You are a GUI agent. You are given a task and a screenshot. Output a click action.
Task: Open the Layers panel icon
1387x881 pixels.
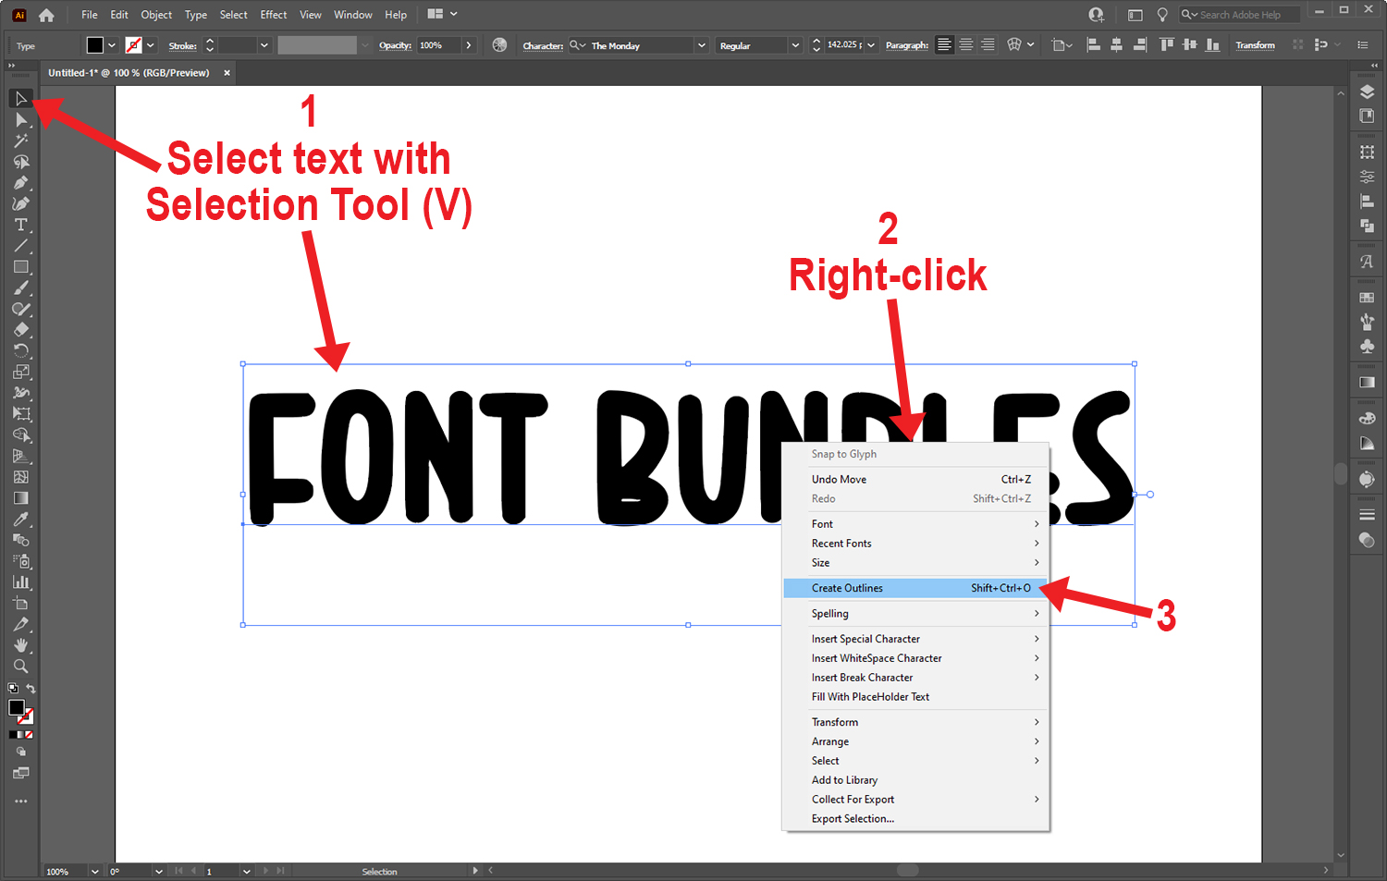(1367, 92)
